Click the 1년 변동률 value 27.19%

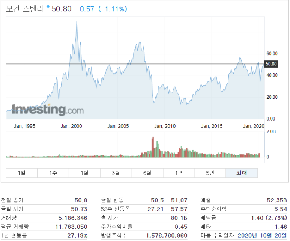point(77,235)
